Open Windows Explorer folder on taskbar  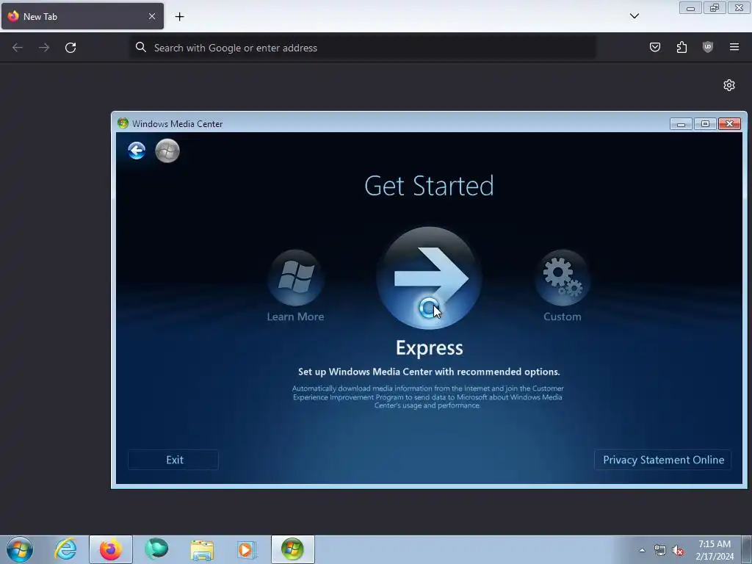[202, 549]
